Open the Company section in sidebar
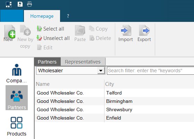The image size is (194, 139). (x=17, y=73)
